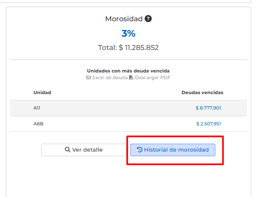Download the debt report via Descargar PDF
This screenshot has height=197, width=259.
[x=152, y=77]
